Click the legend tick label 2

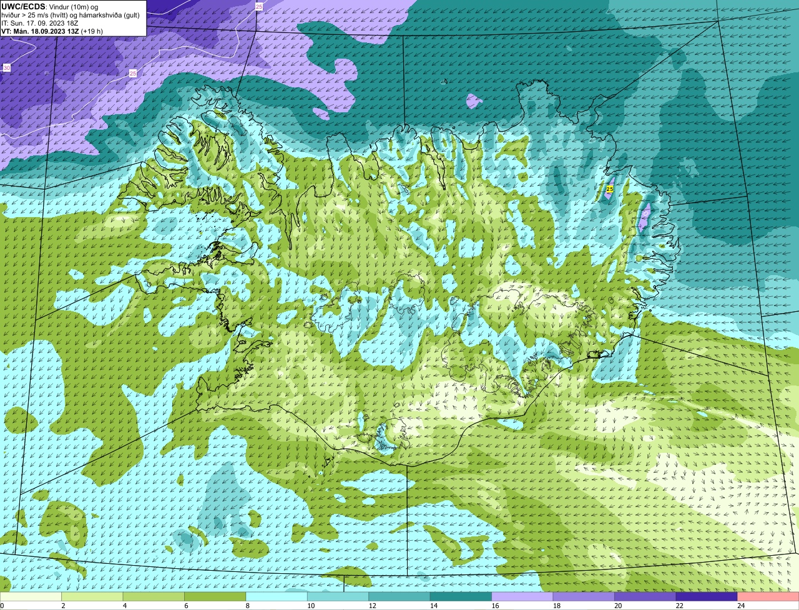pyautogui.click(x=63, y=606)
